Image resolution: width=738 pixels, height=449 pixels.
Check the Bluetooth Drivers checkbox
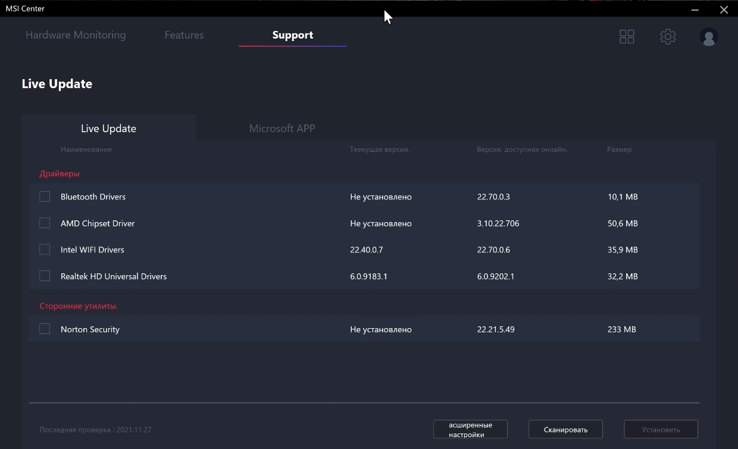[45, 197]
